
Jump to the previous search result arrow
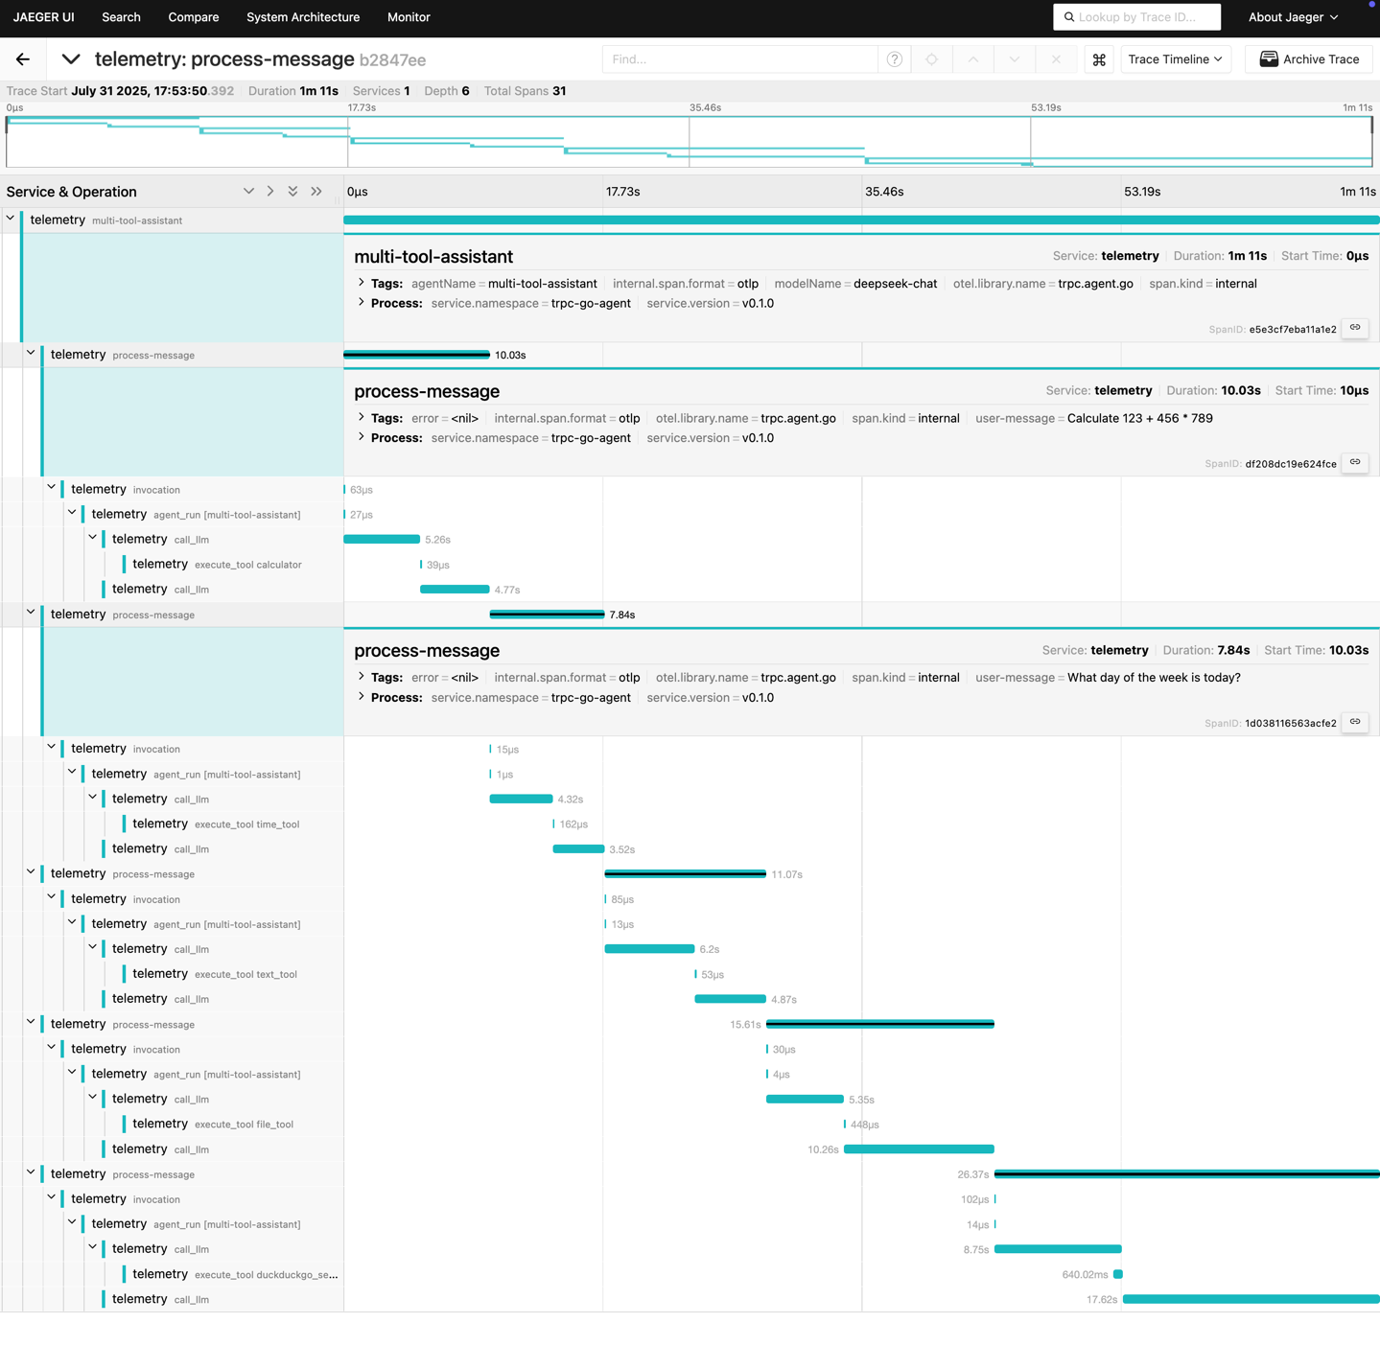[973, 59]
